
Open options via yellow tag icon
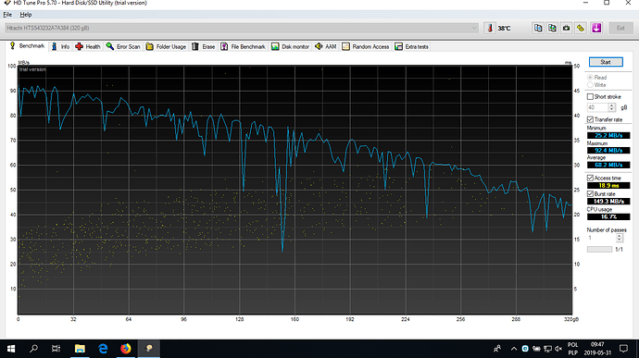(x=581, y=28)
